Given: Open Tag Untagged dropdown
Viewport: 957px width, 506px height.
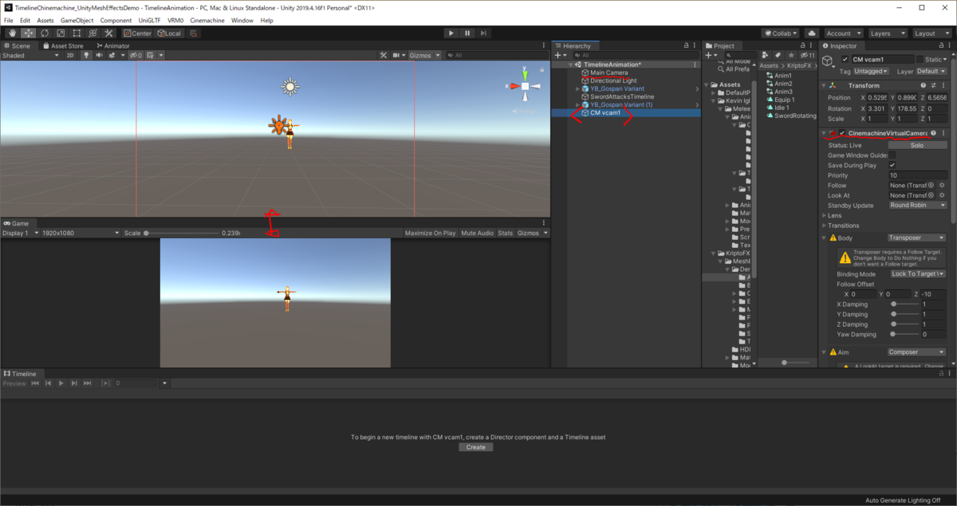Looking at the screenshot, I should point(870,71).
